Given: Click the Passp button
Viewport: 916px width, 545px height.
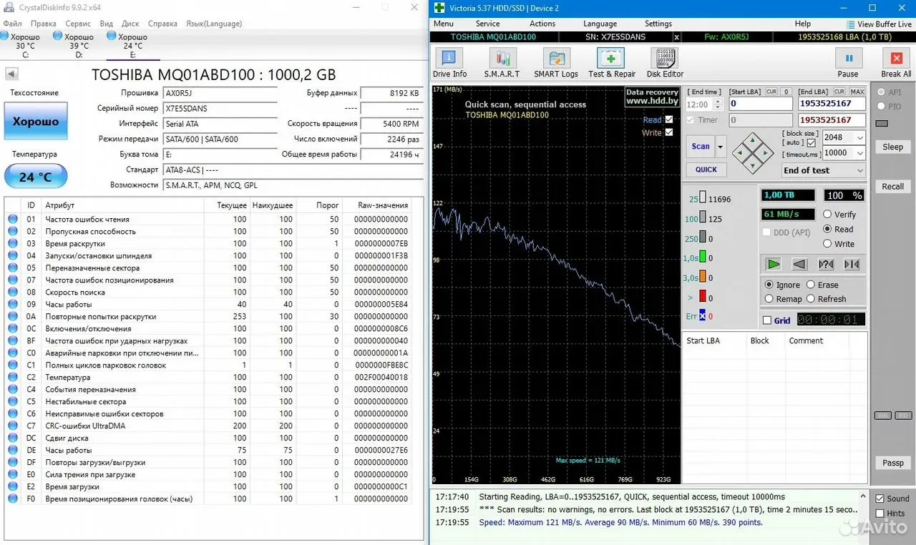Looking at the screenshot, I should tap(892, 463).
